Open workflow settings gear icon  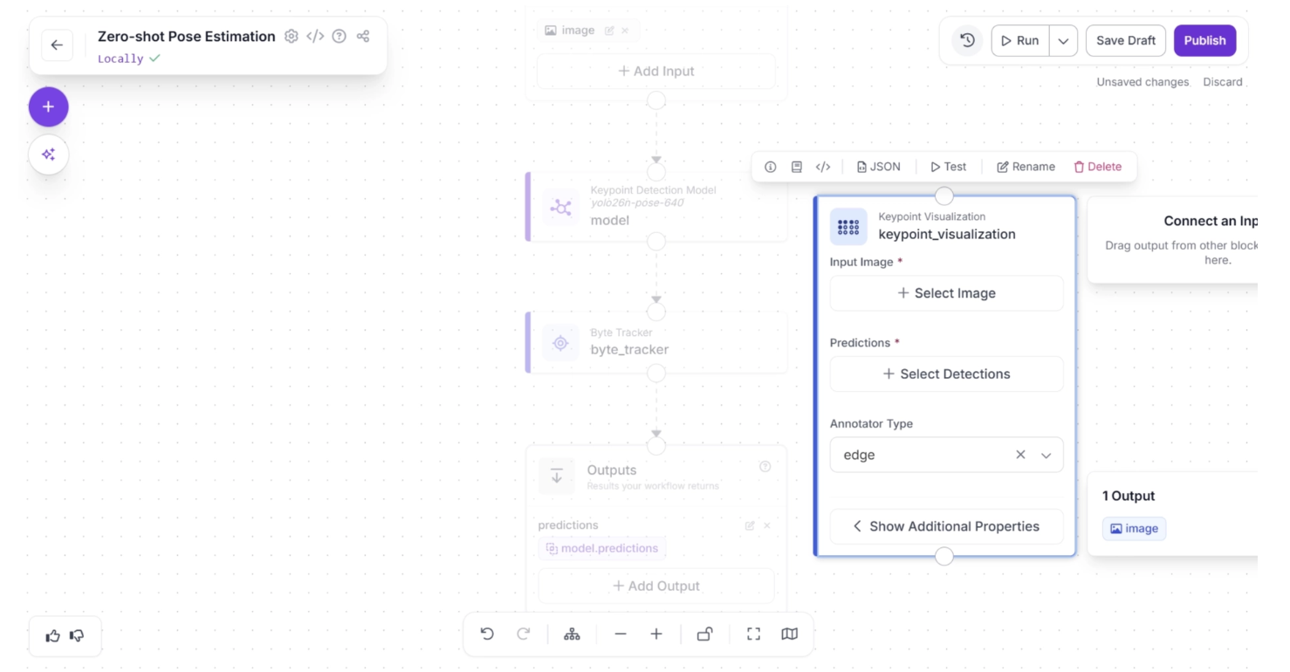(x=292, y=37)
